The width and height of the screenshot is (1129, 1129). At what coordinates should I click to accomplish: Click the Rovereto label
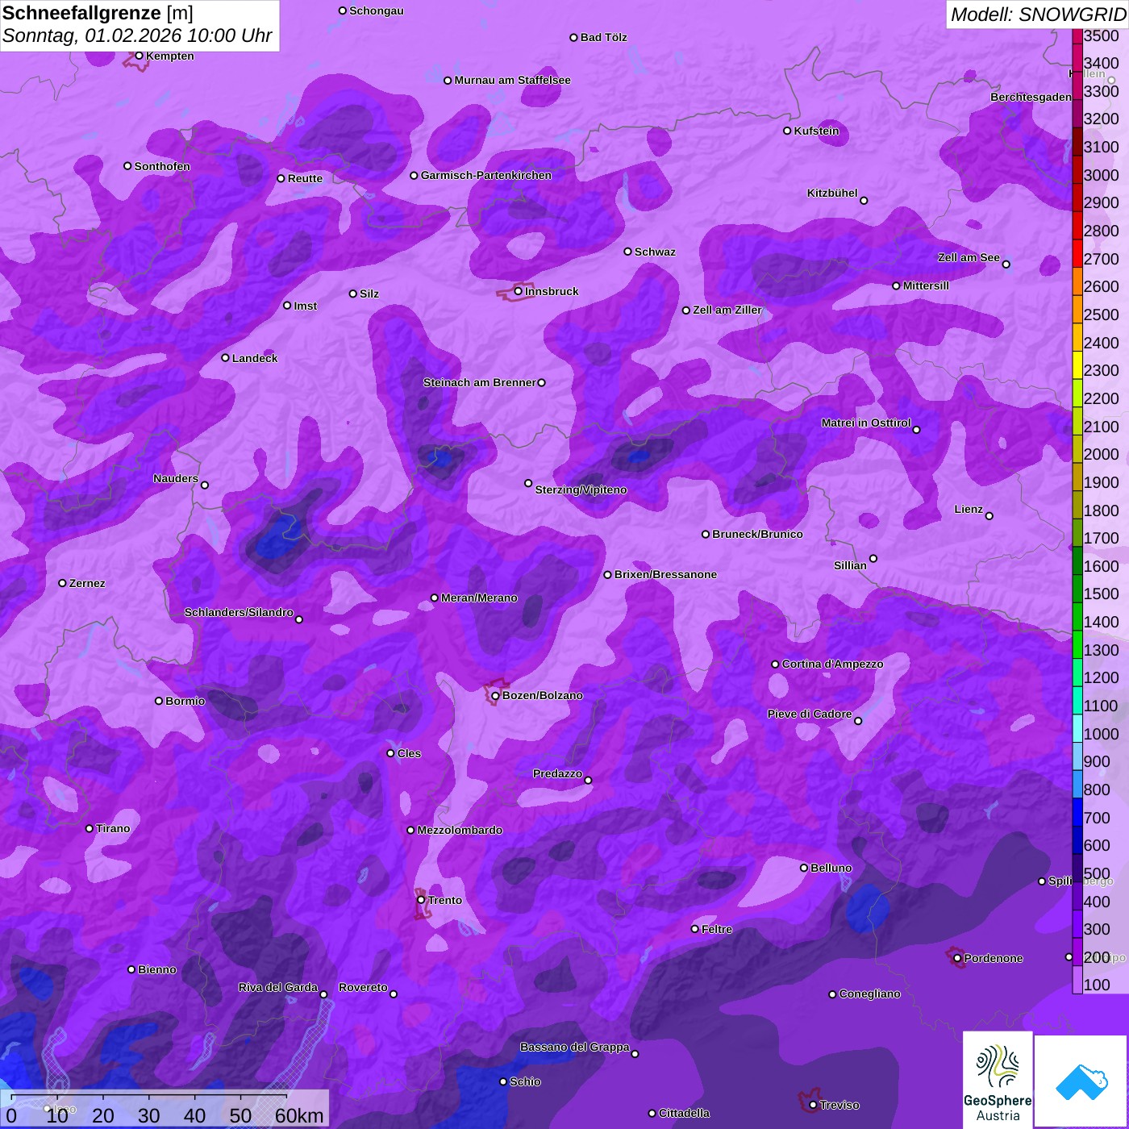[363, 987]
